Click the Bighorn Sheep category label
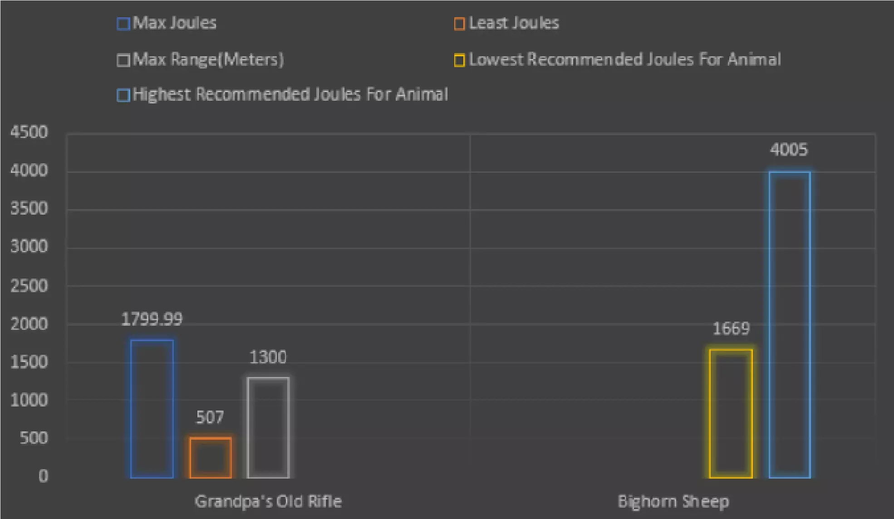The image size is (894, 519). pyautogui.click(x=673, y=501)
